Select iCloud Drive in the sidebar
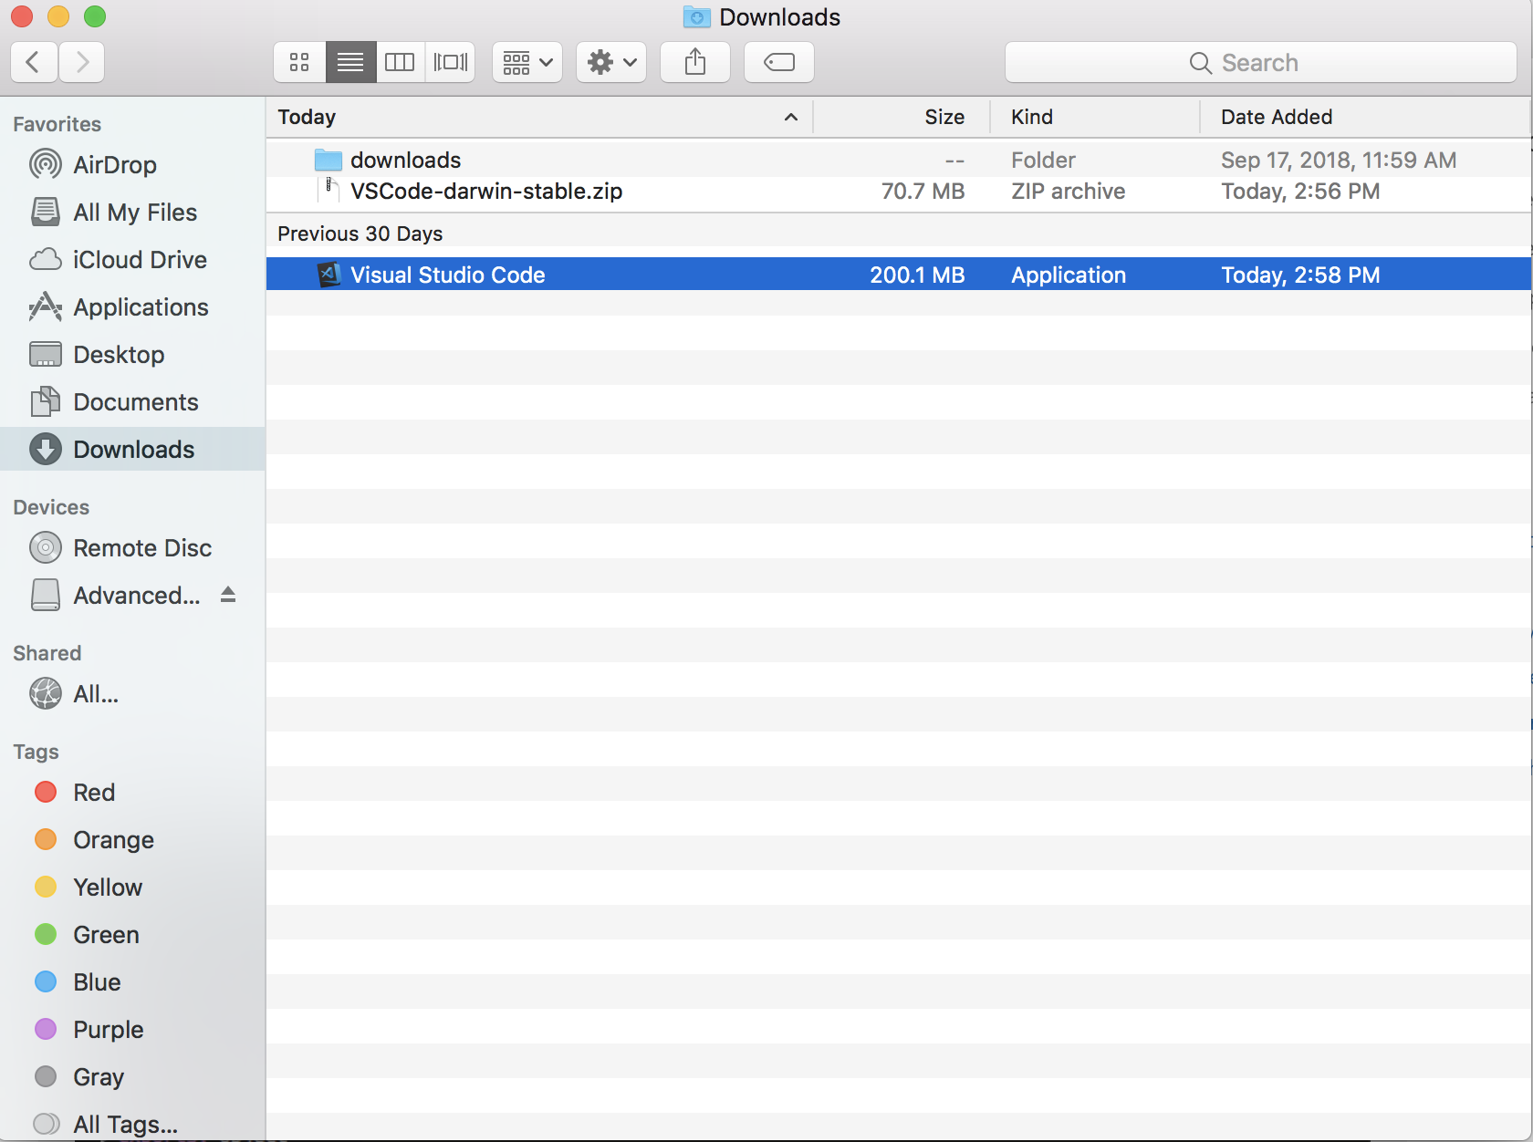 [x=140, y=260]
